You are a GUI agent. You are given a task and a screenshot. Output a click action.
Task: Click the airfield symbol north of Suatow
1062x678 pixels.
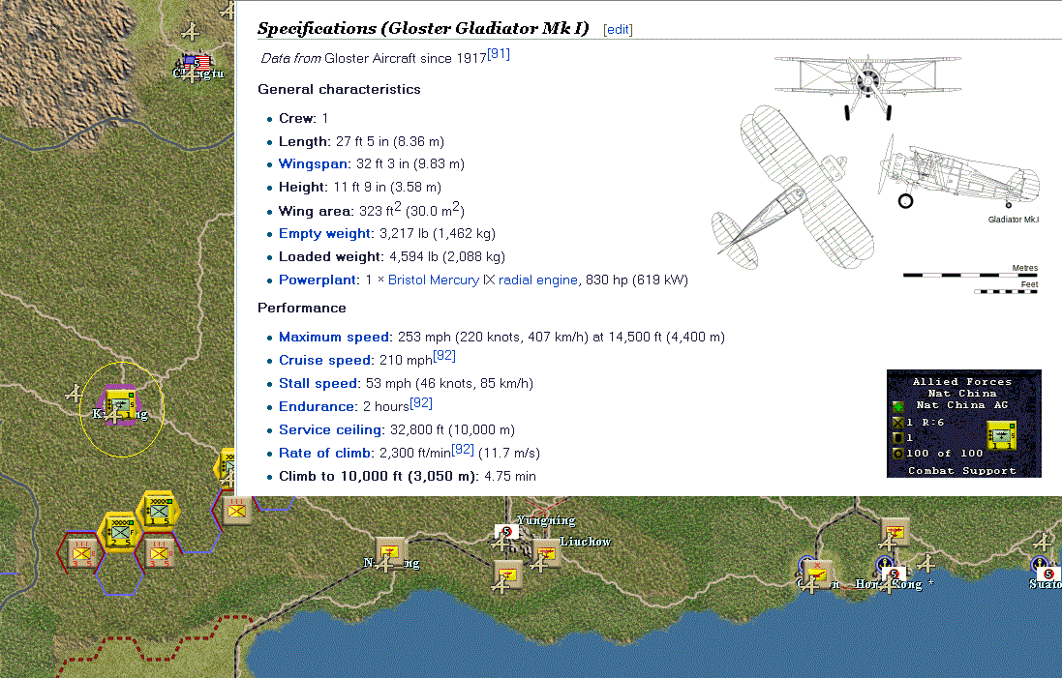click(x=1042, y=542)
